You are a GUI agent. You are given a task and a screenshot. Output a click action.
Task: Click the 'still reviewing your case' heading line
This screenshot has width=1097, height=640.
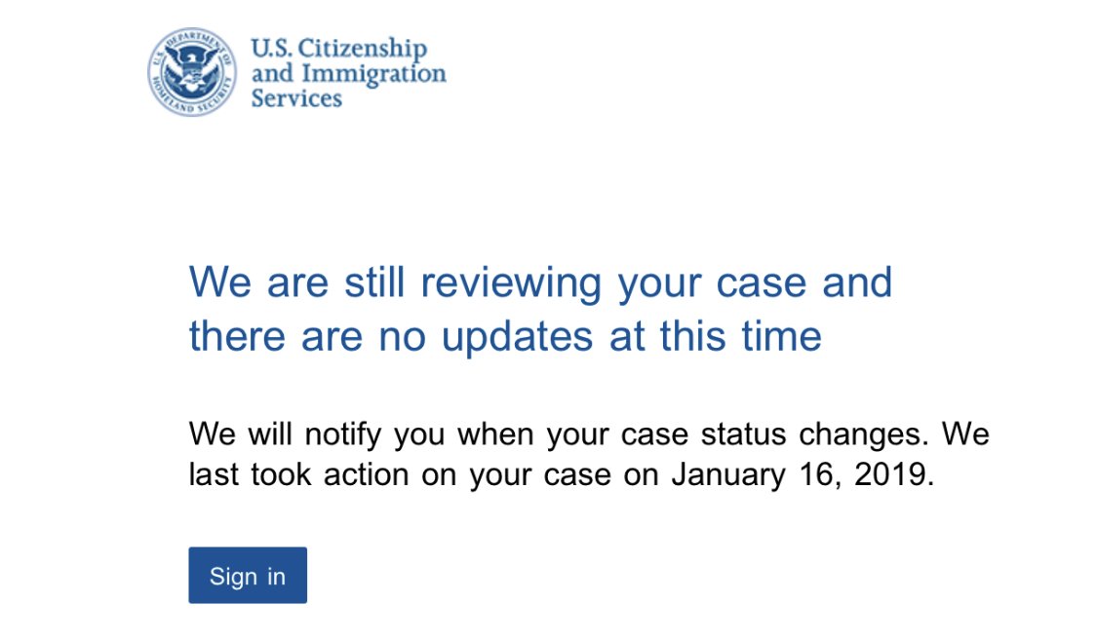click(x=541, y=282)
